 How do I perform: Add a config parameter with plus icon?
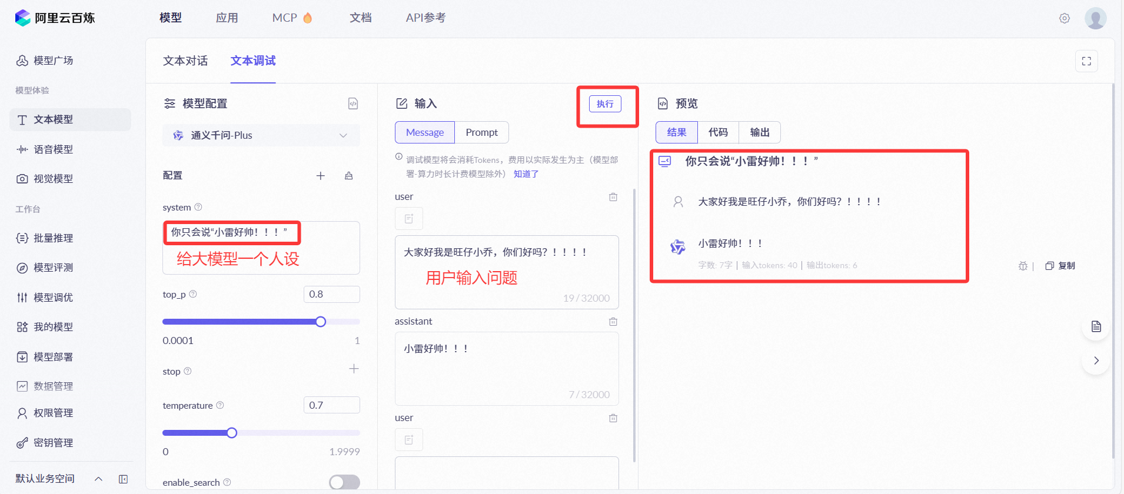pyautogui.click(x=321, y=176)
